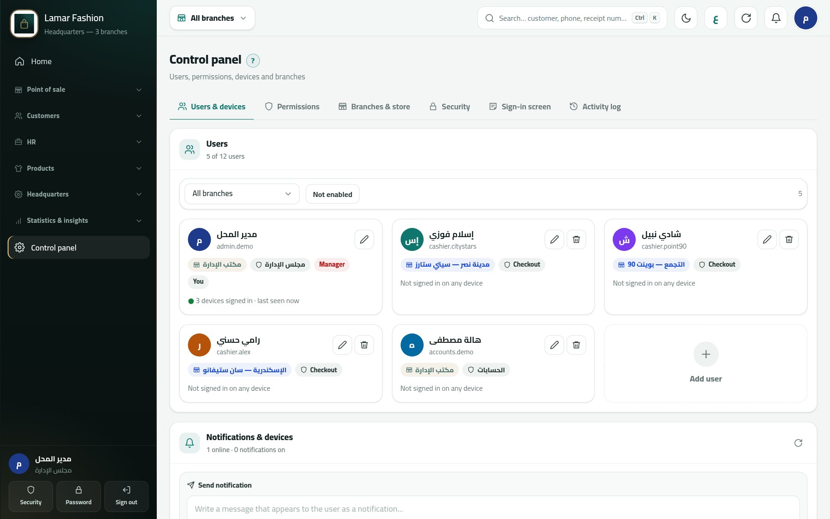Click the sidebar user profile at bottom
The image size is (830, 519).
78,464
